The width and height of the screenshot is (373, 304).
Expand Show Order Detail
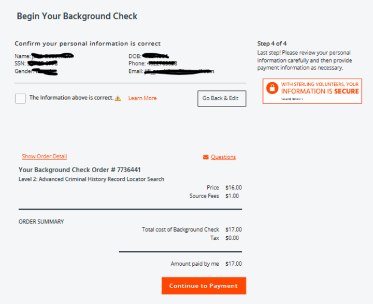pyautogui.click(x=45, y=157)
